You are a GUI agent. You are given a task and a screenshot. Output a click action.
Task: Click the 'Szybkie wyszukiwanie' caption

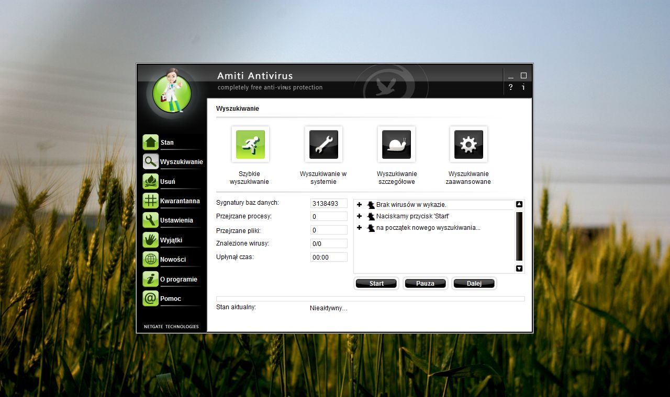coord(249,178)
